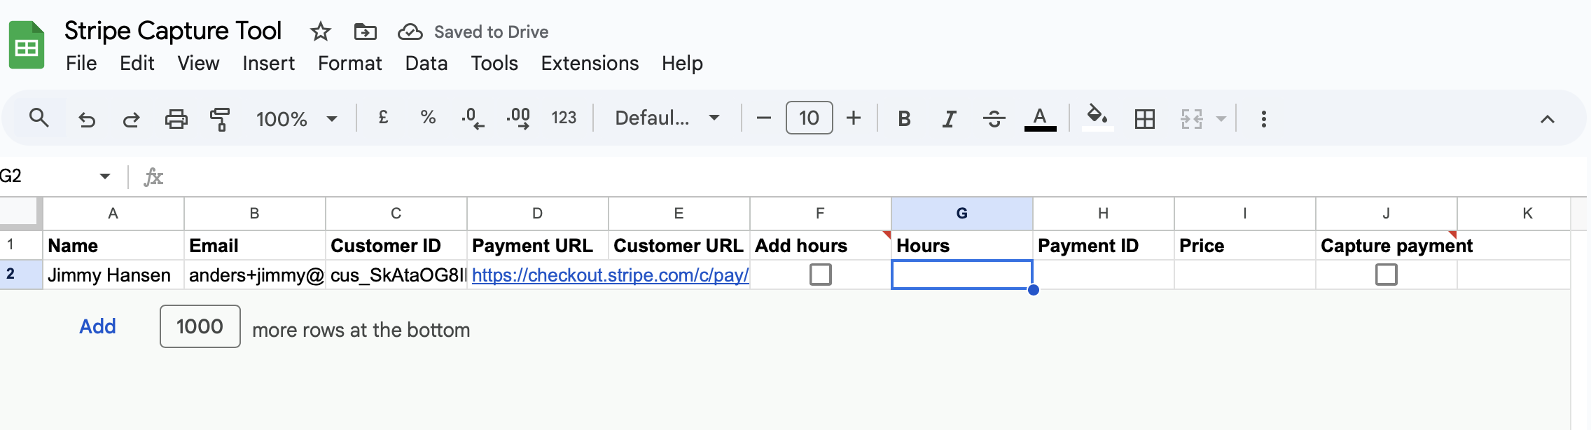Select the paint format roller
This screenshot has height=430, width=1591.
220,119
